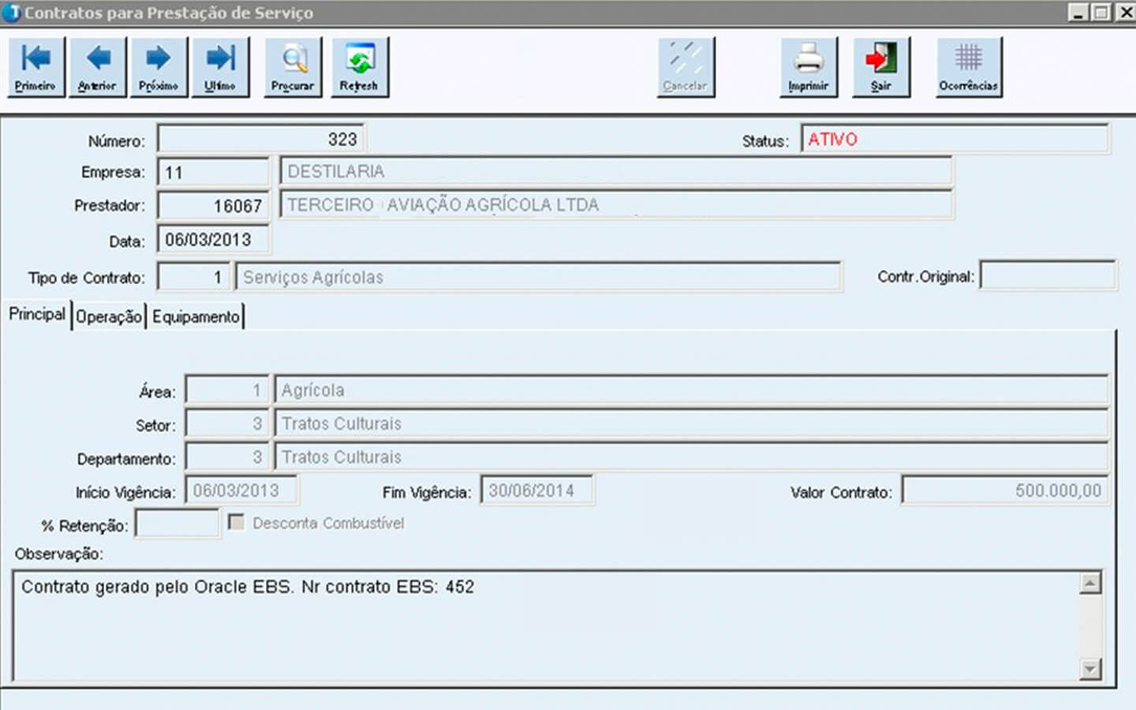This screenshot has width=1136, height=710.
Task: Click the % Retenção input field
Action: tap(177, 524)
